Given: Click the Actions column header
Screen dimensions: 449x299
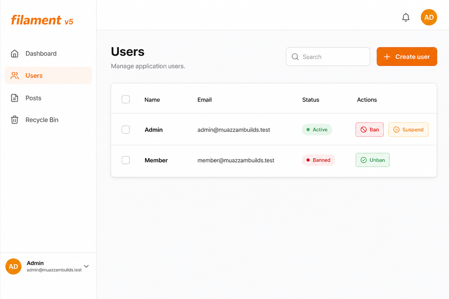Looking at the screenshot, I should point(367,100).
